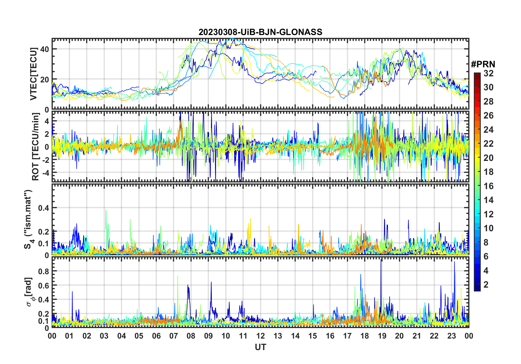Click hour 03 on the UT axis
Screen dimensions: 521x364
pyautogui.click(x=104, y=336)
